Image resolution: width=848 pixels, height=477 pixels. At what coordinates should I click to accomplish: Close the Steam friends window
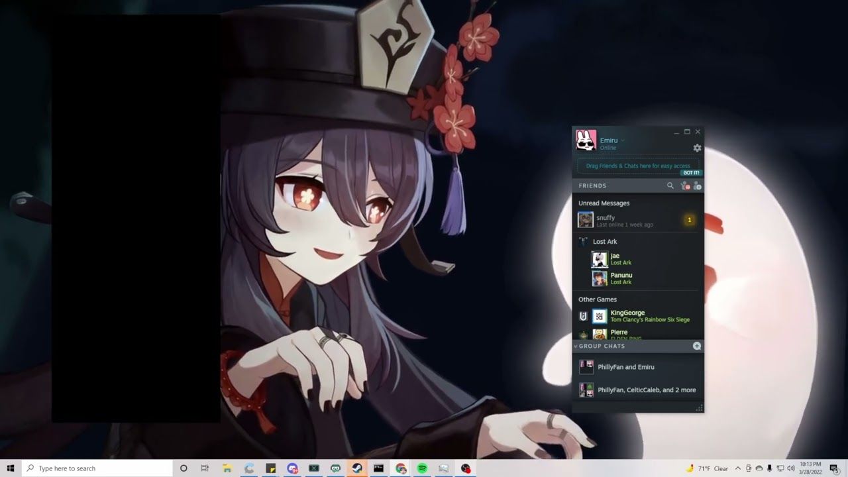698,132
